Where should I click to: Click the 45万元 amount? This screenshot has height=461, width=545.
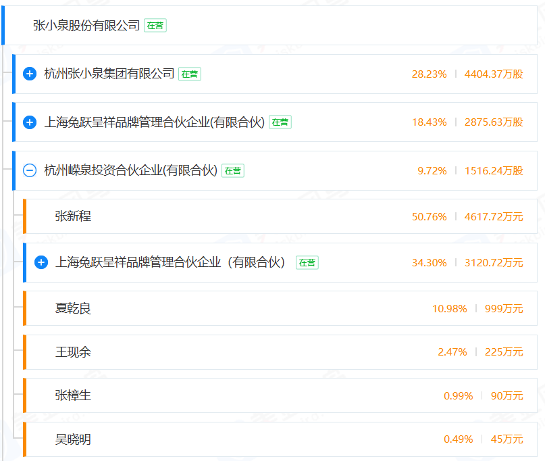[507, 439]
